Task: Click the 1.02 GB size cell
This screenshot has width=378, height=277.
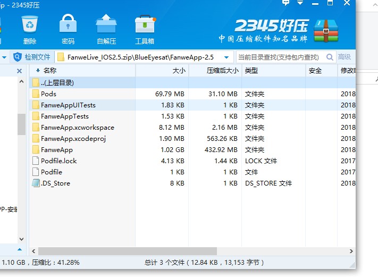Action: (172, 150)
